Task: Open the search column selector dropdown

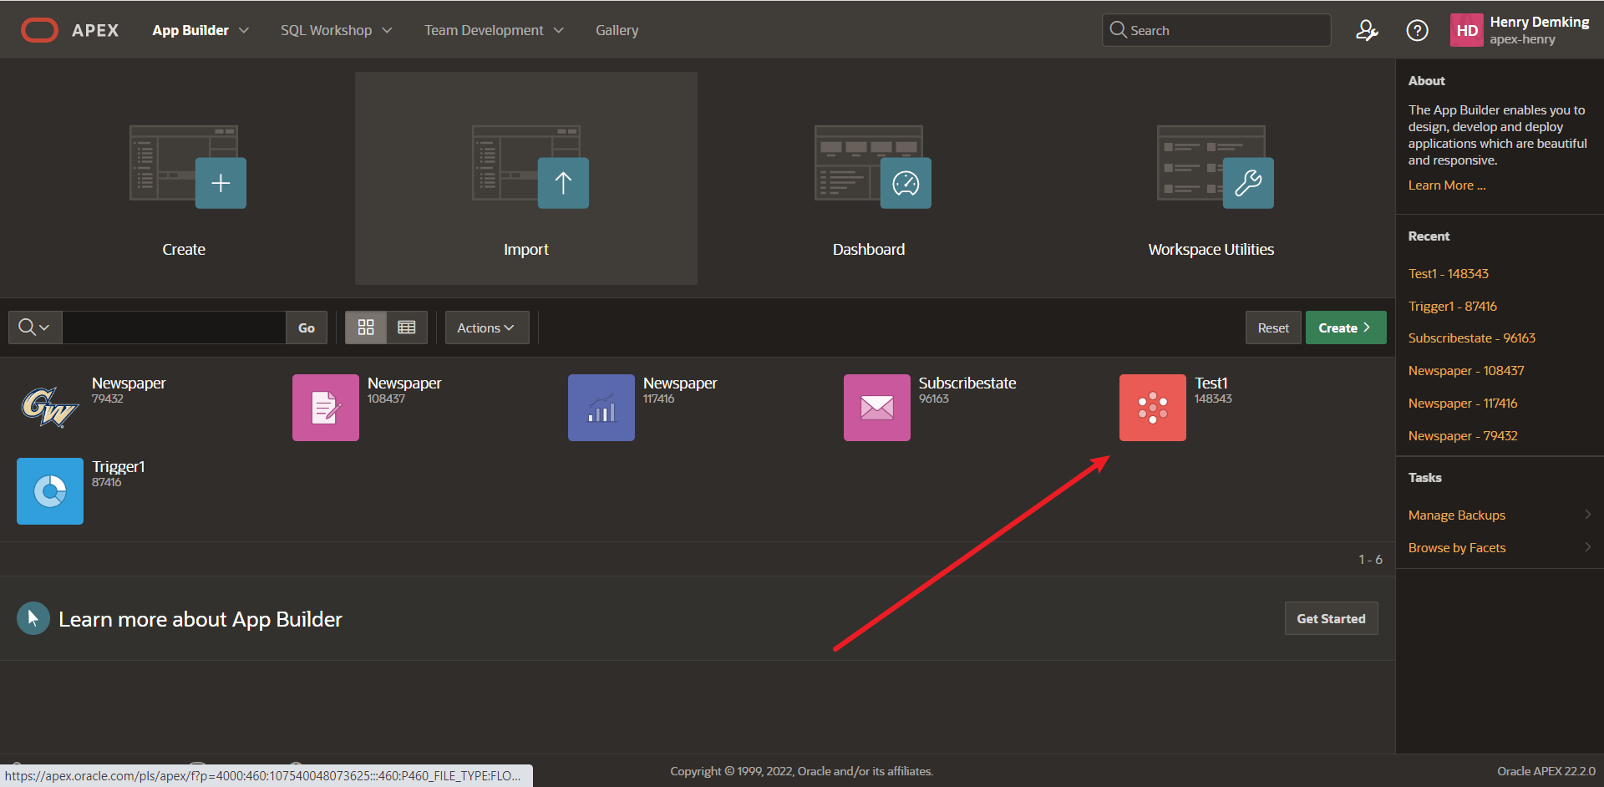Action: pos(35,327)
